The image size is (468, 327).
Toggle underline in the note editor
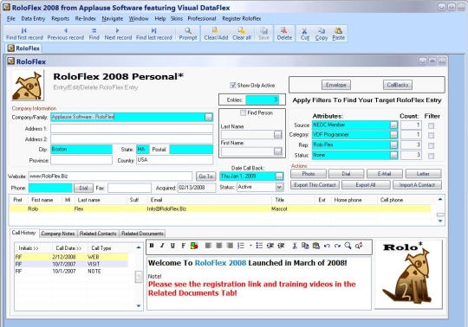click(x=172, y=246)
